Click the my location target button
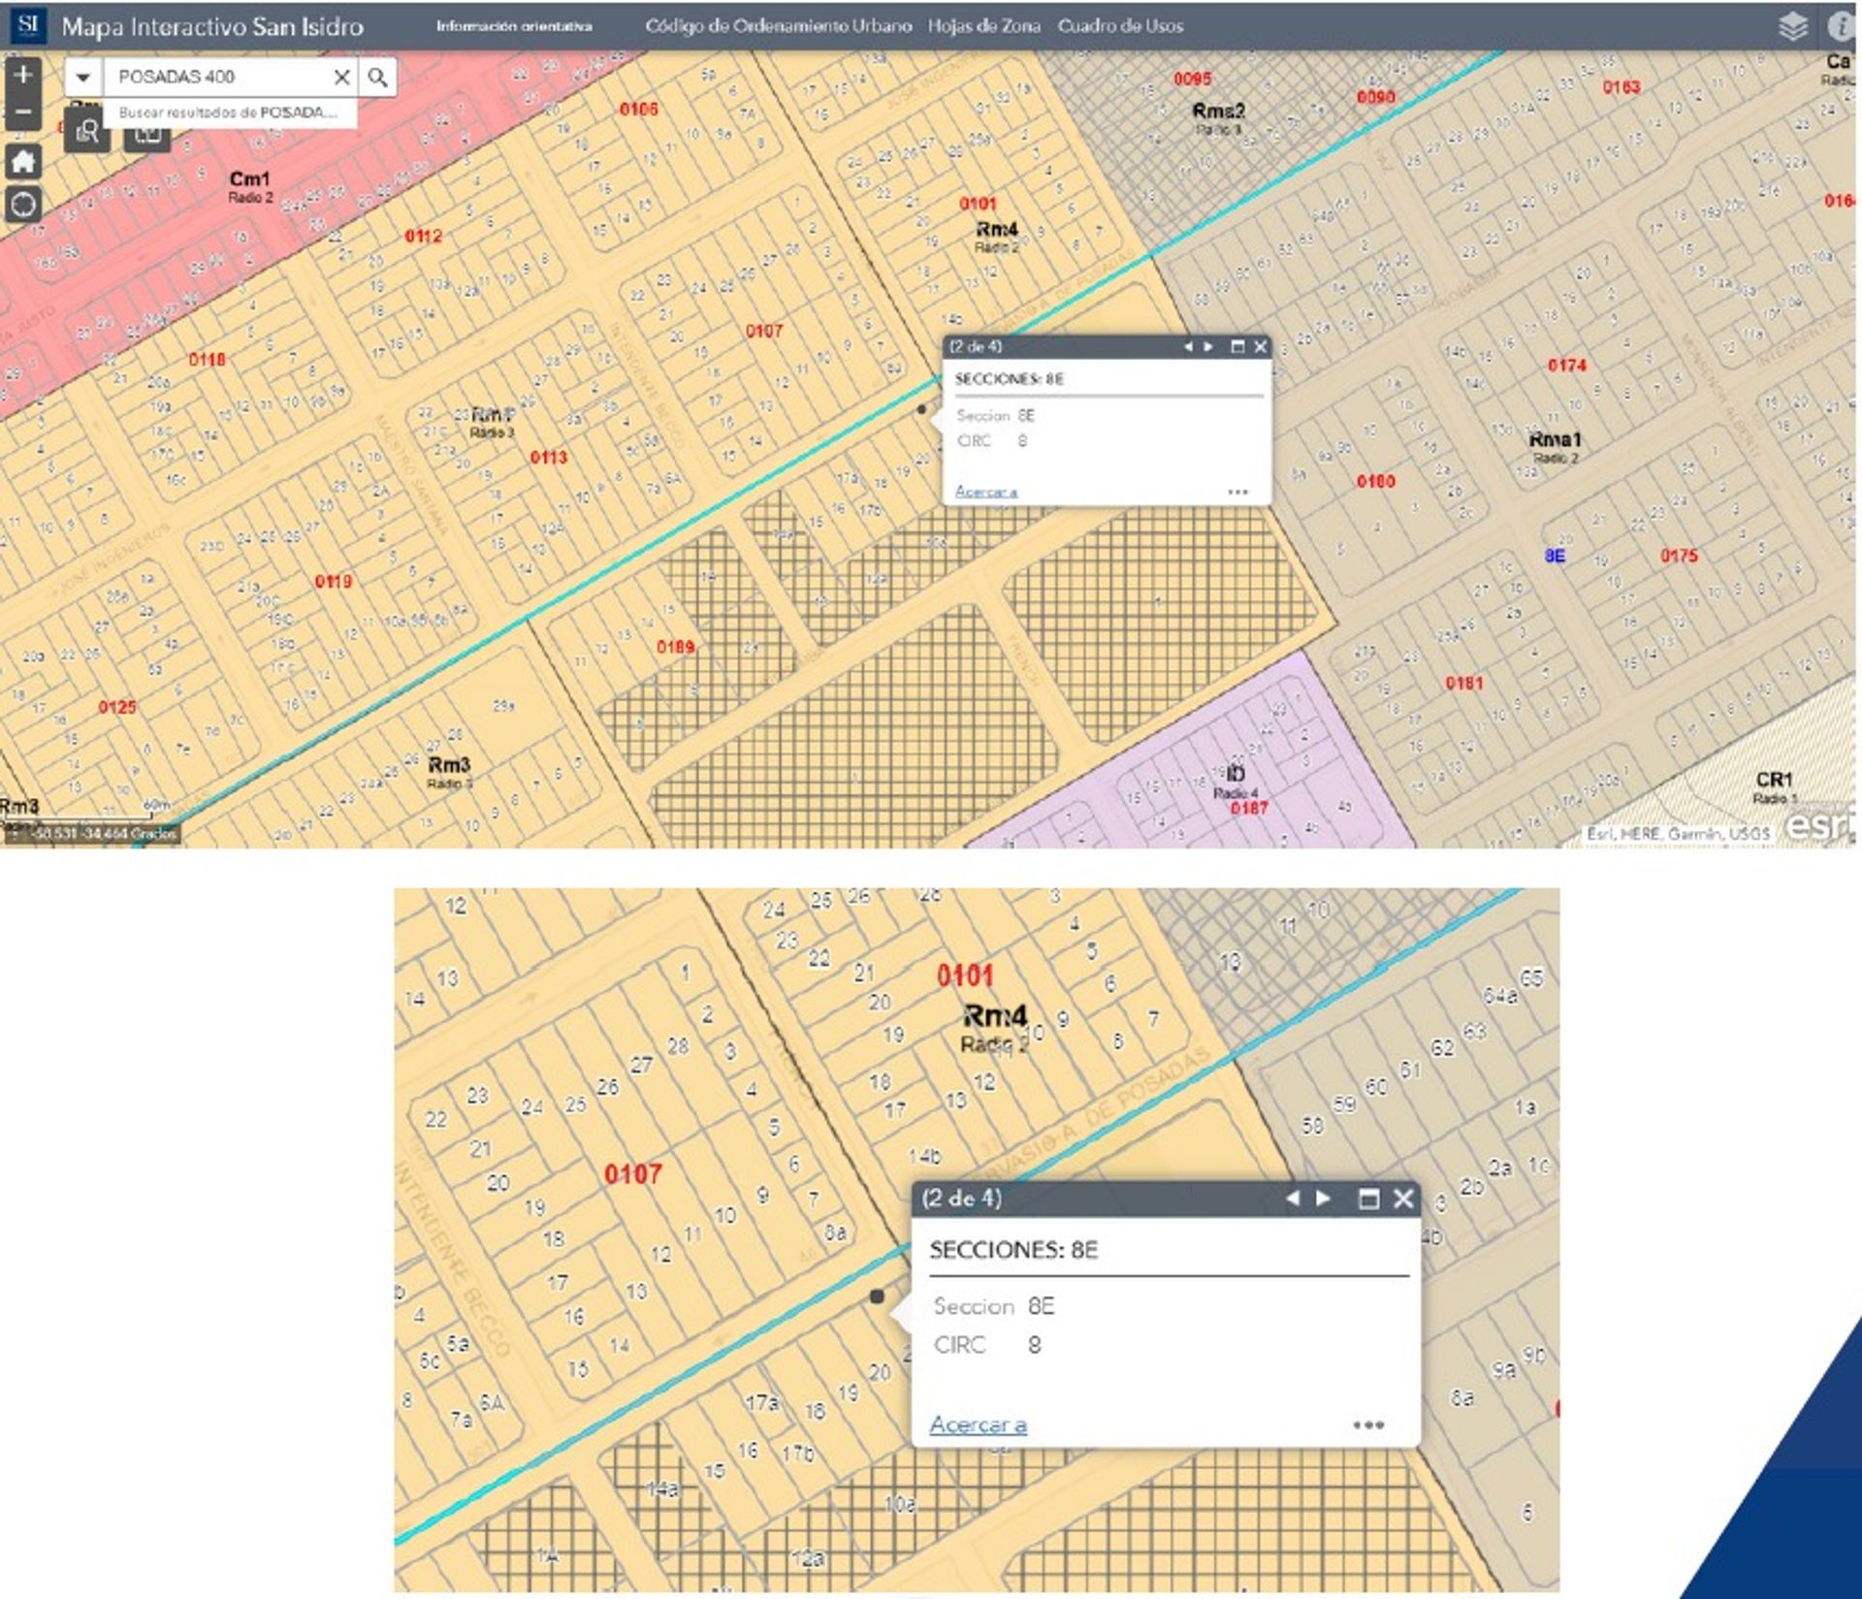Image resolution: width=1862 pixels, height=1599 pixels. click(23, 205)
